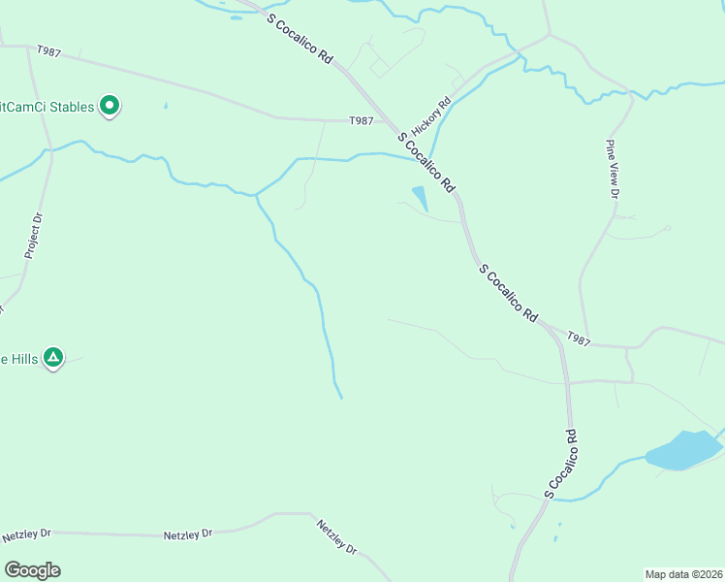Click the campground pin near Hills
725x582 pixels.
[53, 359]
